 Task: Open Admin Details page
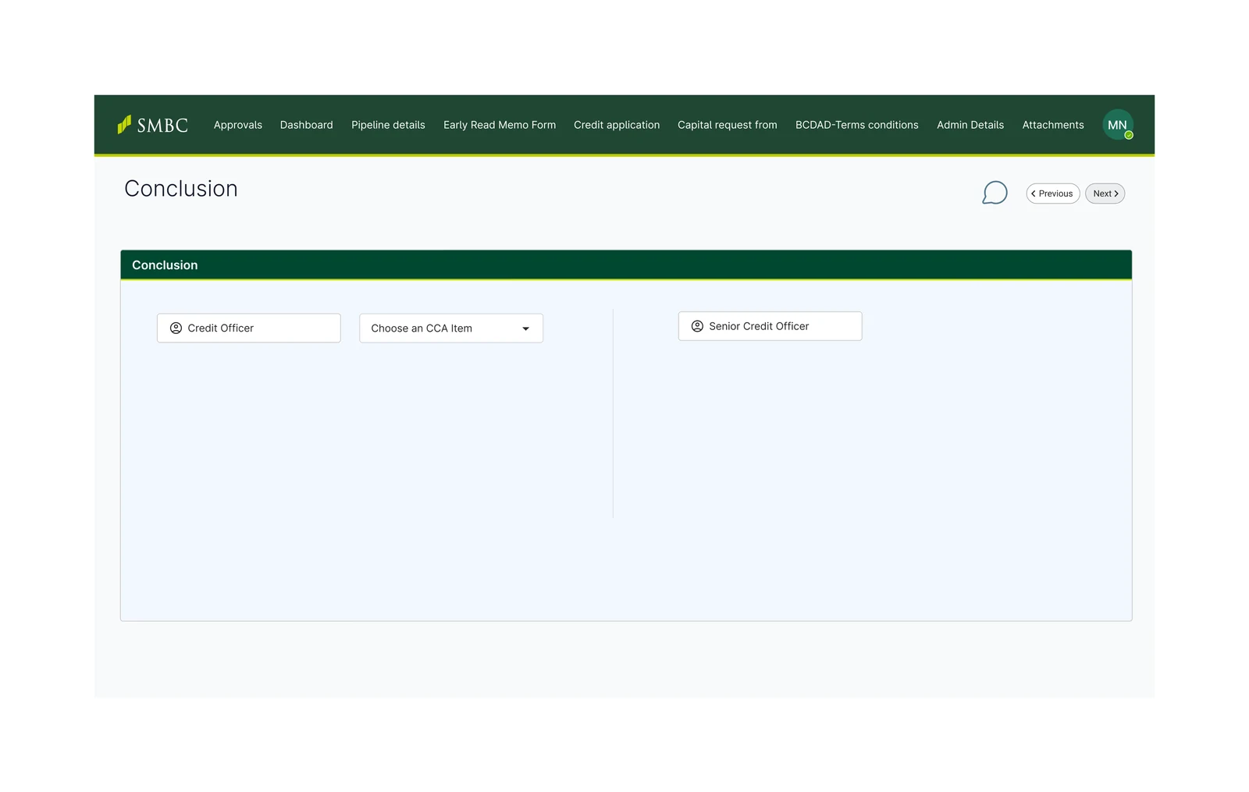(x=970, y=125)
